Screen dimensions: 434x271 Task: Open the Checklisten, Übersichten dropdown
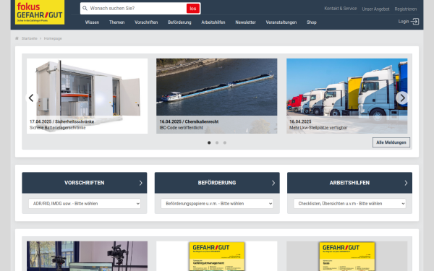(x=349, y=204)
